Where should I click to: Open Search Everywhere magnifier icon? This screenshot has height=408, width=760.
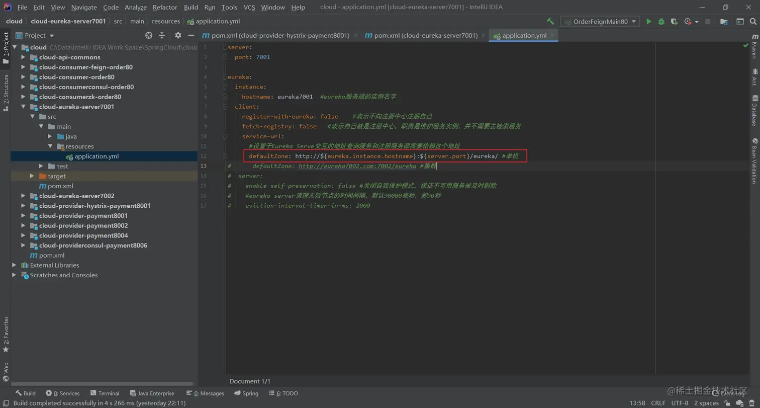click(752, 22)
